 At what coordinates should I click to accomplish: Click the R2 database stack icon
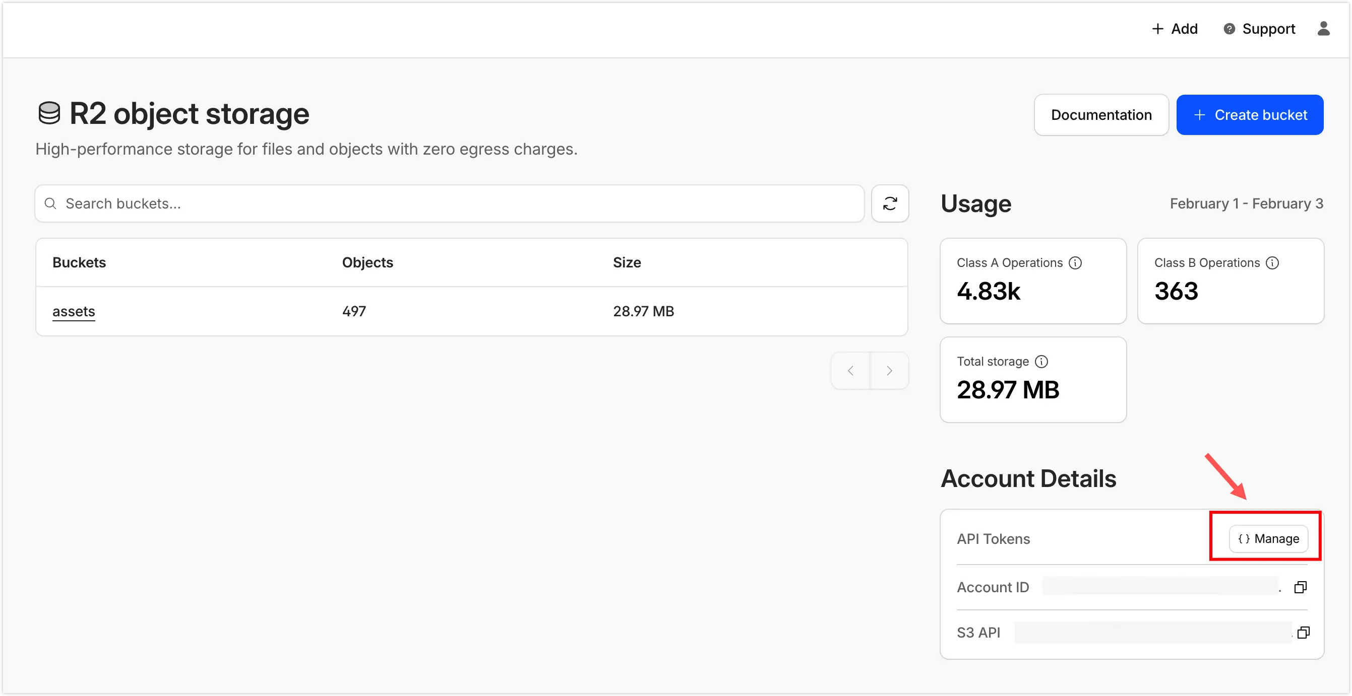49,114
